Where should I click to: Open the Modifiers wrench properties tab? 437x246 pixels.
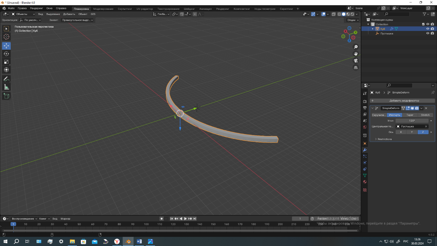[x=365, y=150]
